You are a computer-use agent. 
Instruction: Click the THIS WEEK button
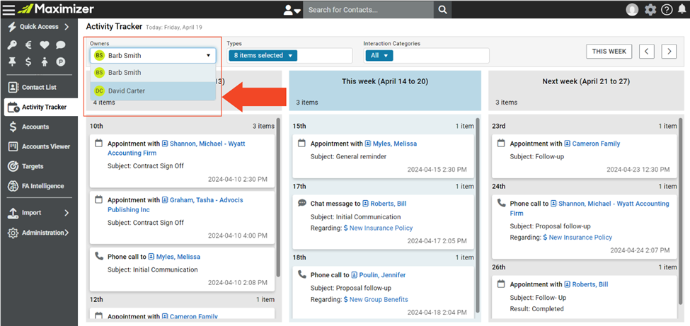tap(609, 52)
